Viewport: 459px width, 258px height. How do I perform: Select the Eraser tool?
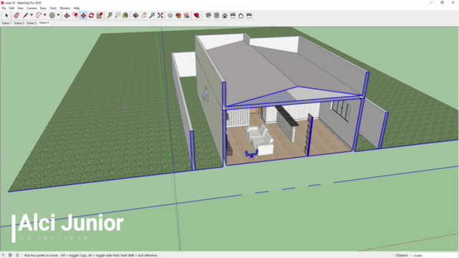pos(16,16)
